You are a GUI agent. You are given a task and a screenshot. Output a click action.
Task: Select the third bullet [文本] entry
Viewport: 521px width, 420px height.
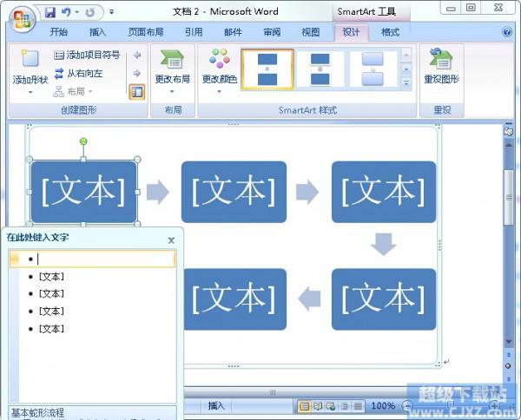[51, 293]
